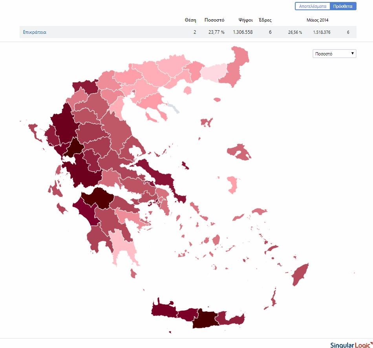Click the Μάιος 2014 column header

click(x=317, y=20)
